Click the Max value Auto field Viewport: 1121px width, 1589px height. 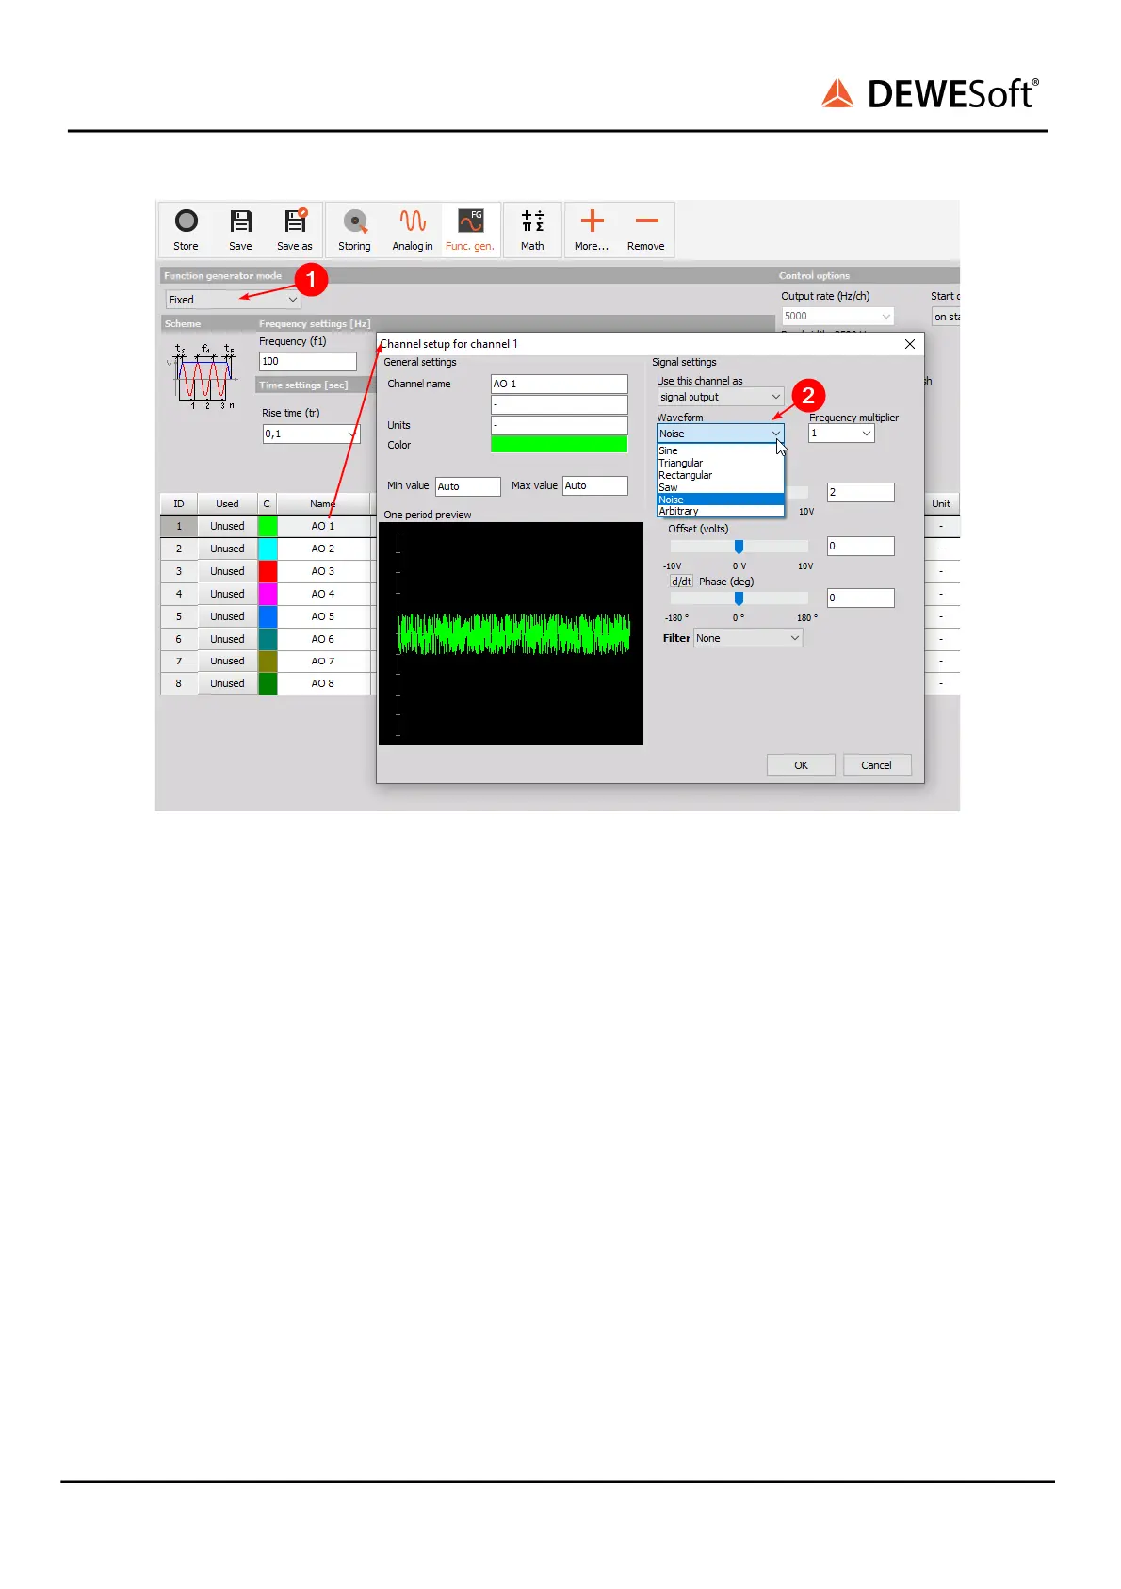pos(594,485)
